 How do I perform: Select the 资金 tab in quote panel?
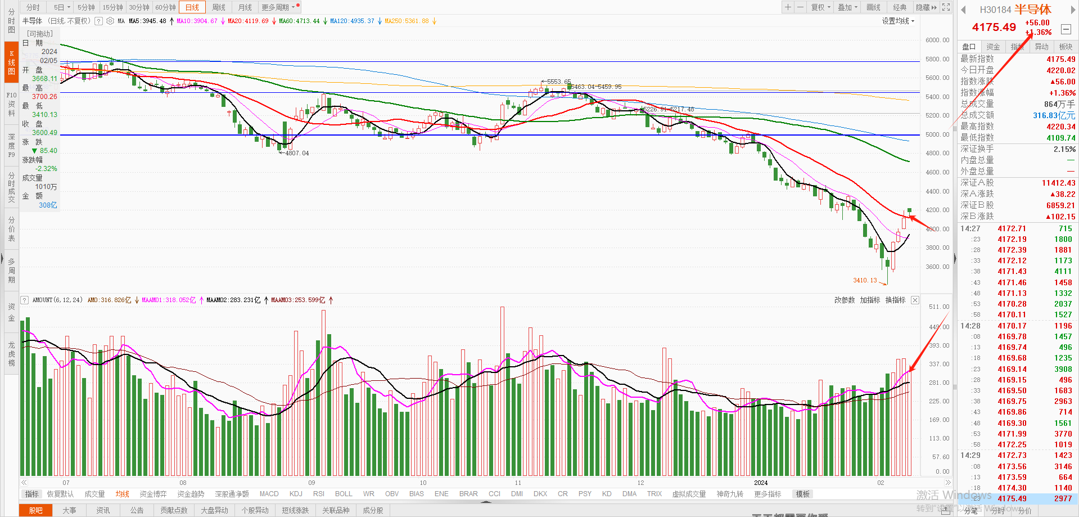[x=993, y=47]
